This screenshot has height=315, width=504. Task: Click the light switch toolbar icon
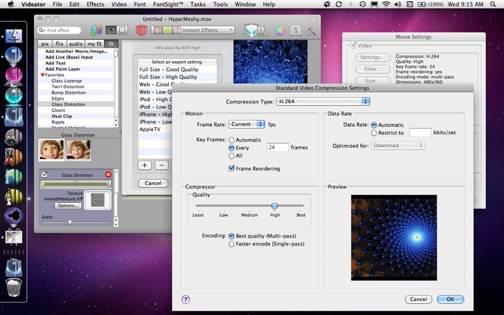tap(295, 30)
